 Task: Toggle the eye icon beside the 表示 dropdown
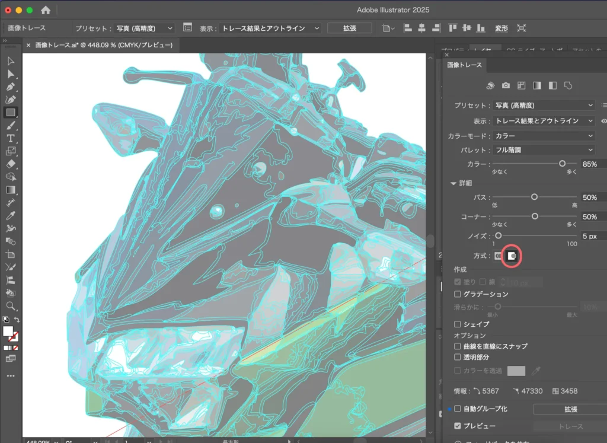604,120
